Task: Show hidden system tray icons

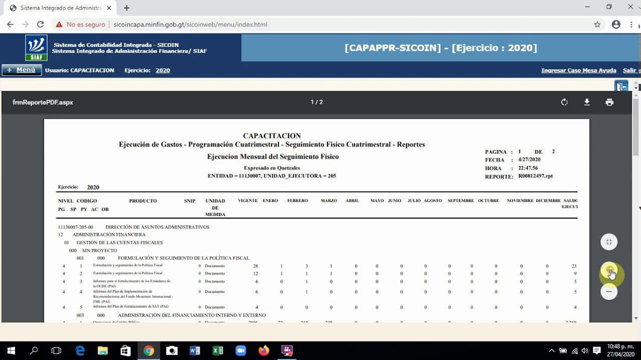Action: 552,350
